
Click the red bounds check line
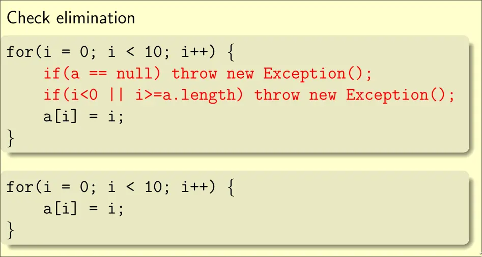click(x=248, y=95)
